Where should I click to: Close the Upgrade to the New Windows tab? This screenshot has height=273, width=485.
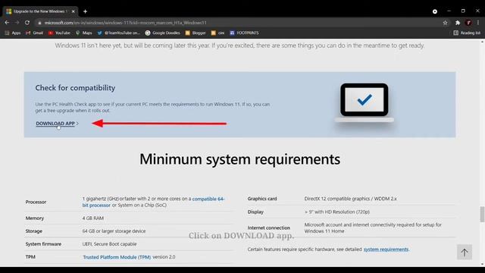74,11
